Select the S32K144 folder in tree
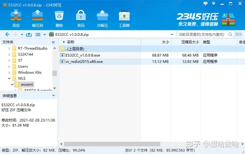This screenshot has height=154, width=245. coord(26,54)
